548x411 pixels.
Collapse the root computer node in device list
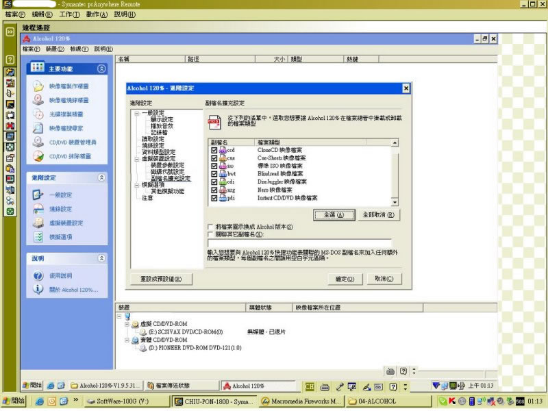pyautogui.click(x=119, y=316)
